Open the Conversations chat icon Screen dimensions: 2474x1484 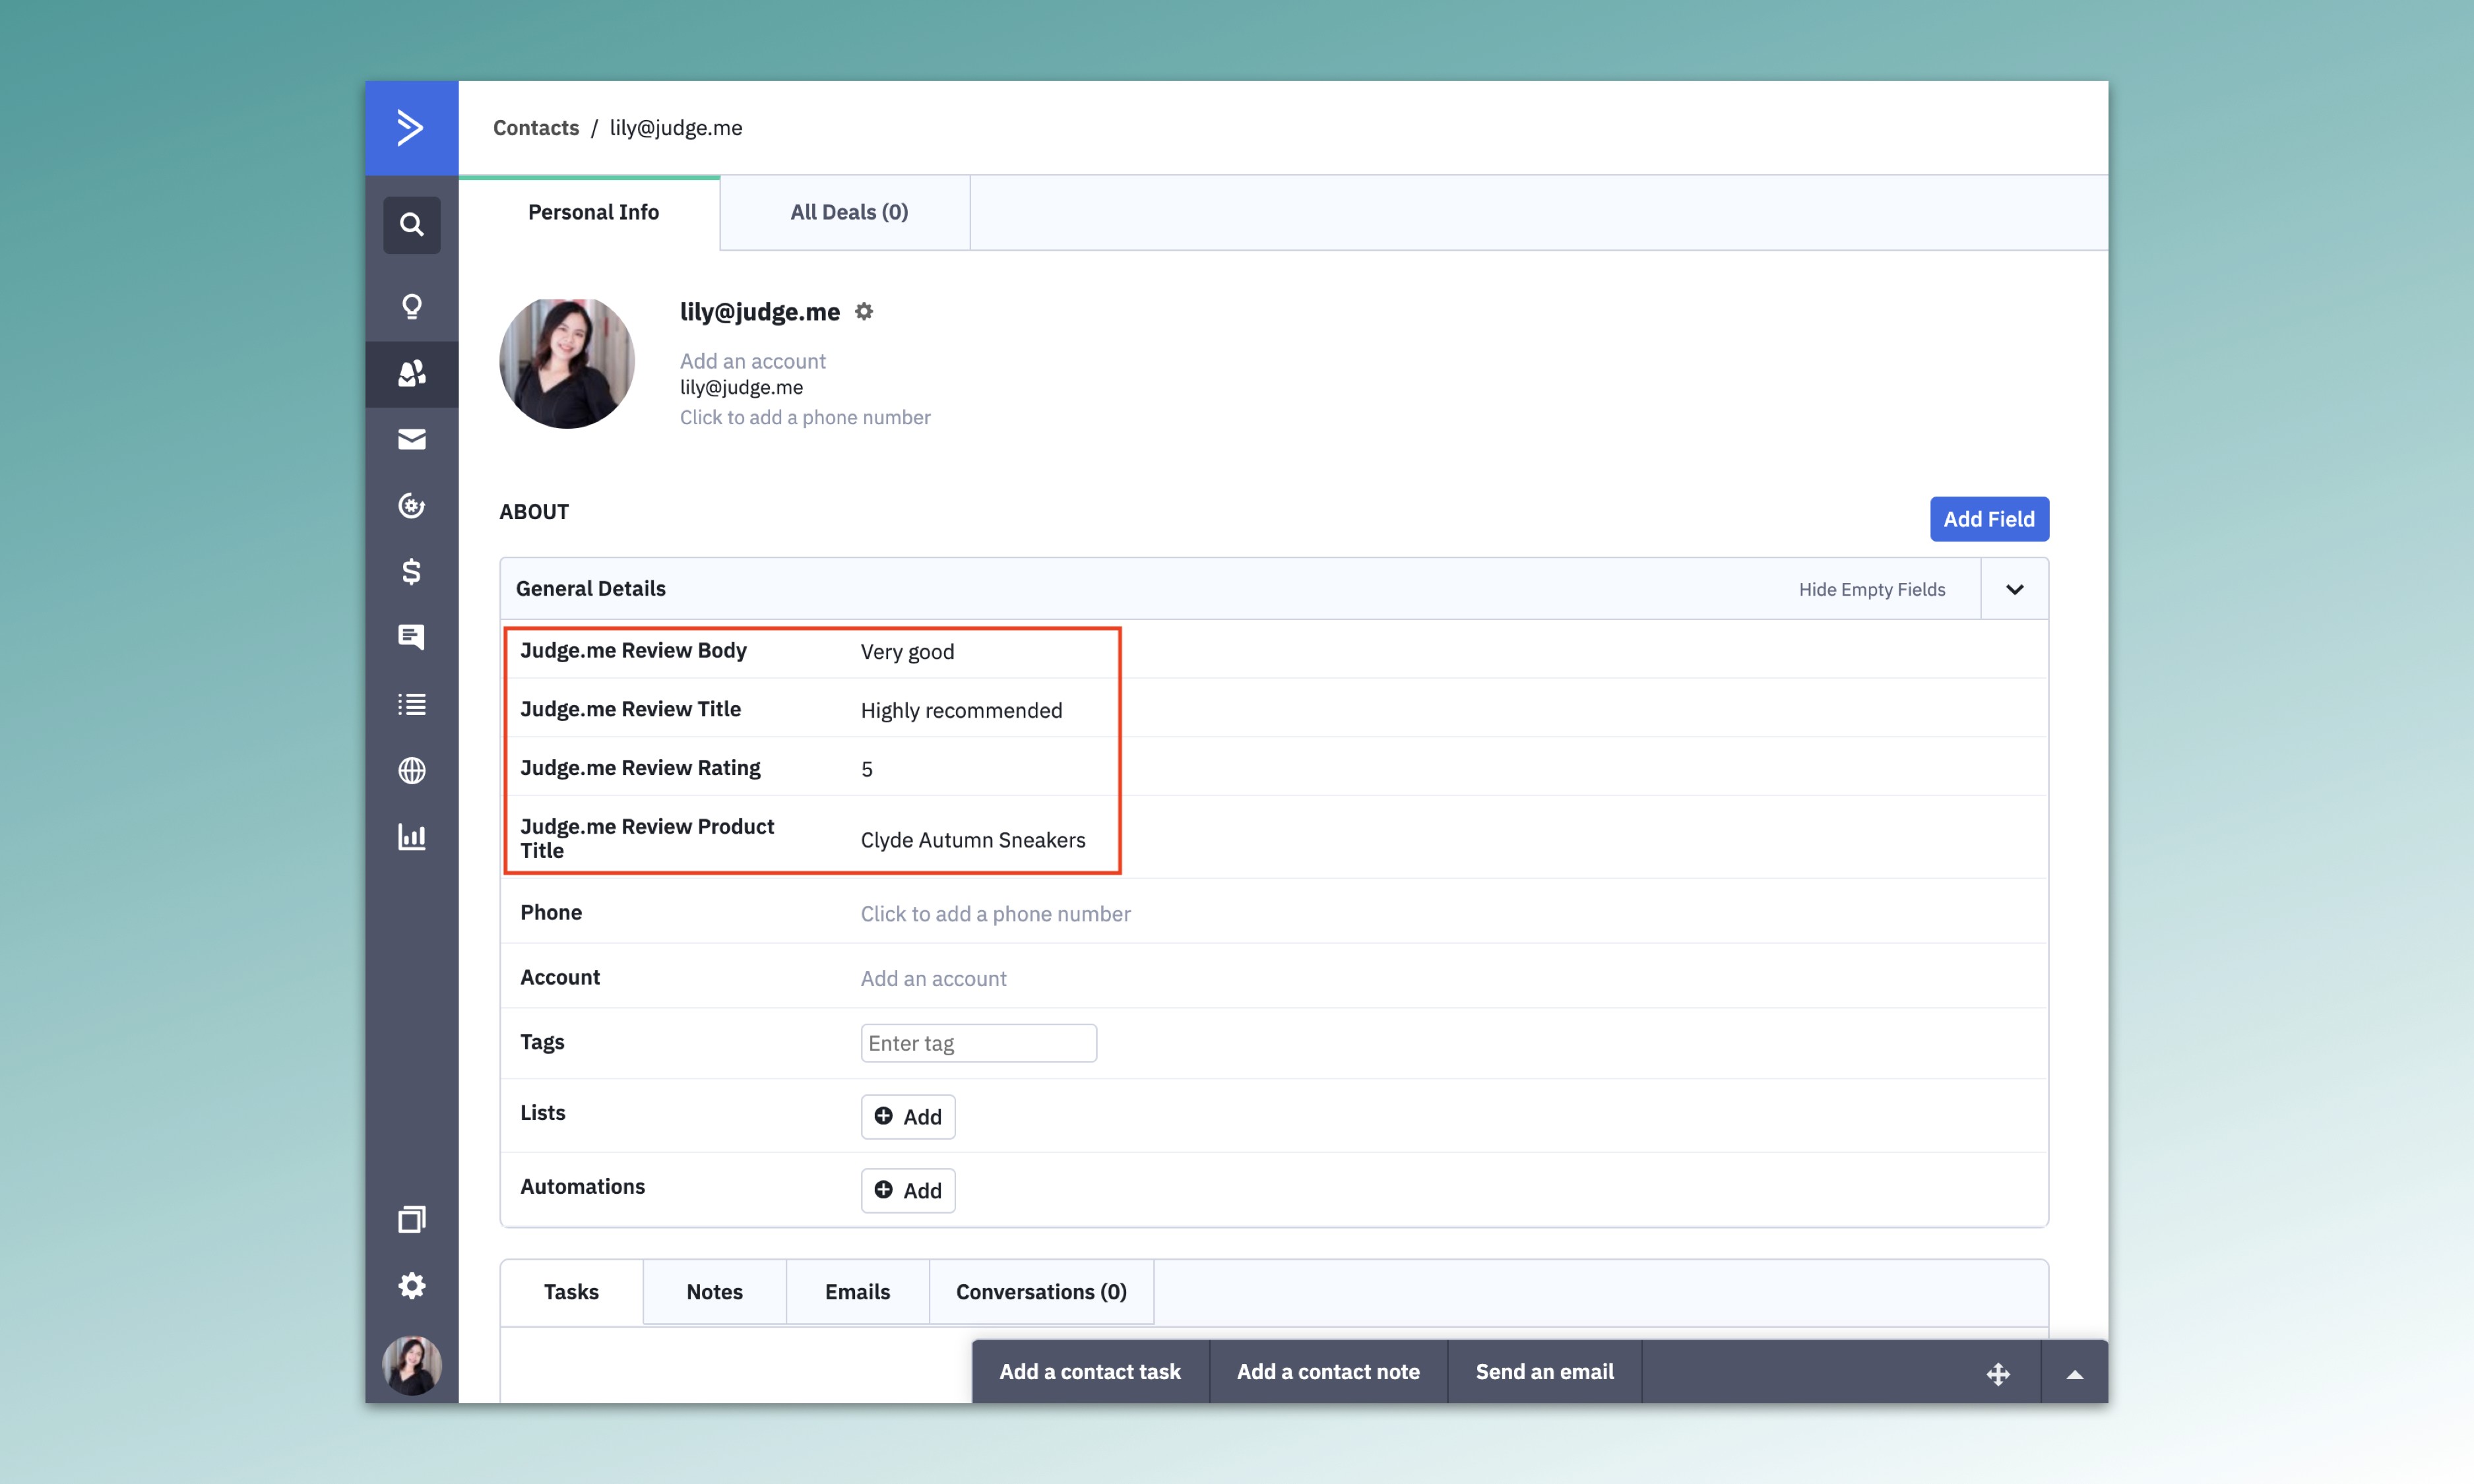pos(411,637)
